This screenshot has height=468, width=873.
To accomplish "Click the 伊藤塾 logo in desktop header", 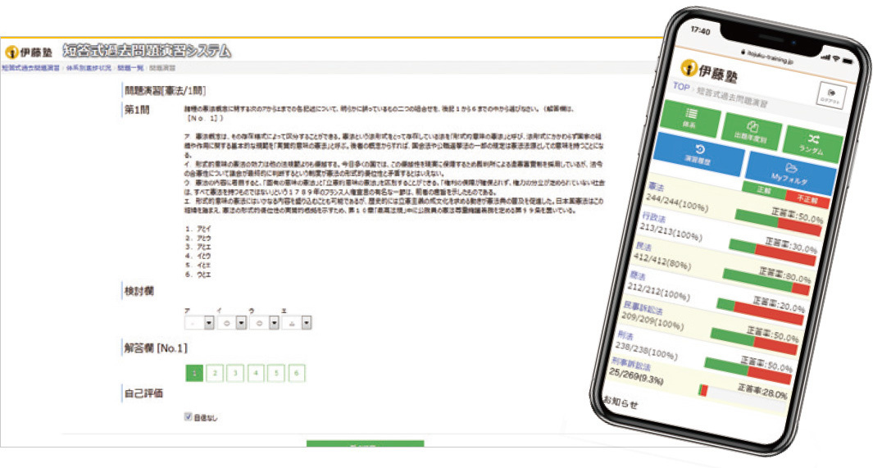I will [x=29, y=52].
